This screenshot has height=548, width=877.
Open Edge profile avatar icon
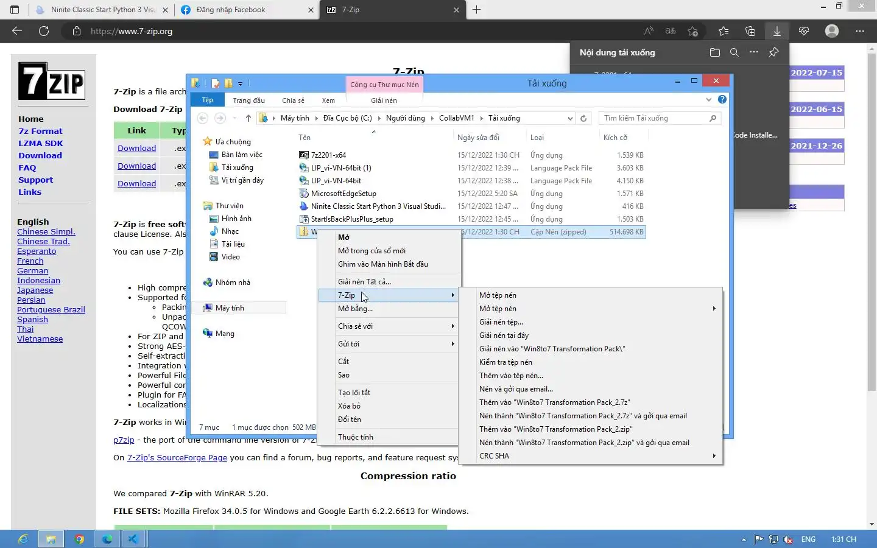832,31
